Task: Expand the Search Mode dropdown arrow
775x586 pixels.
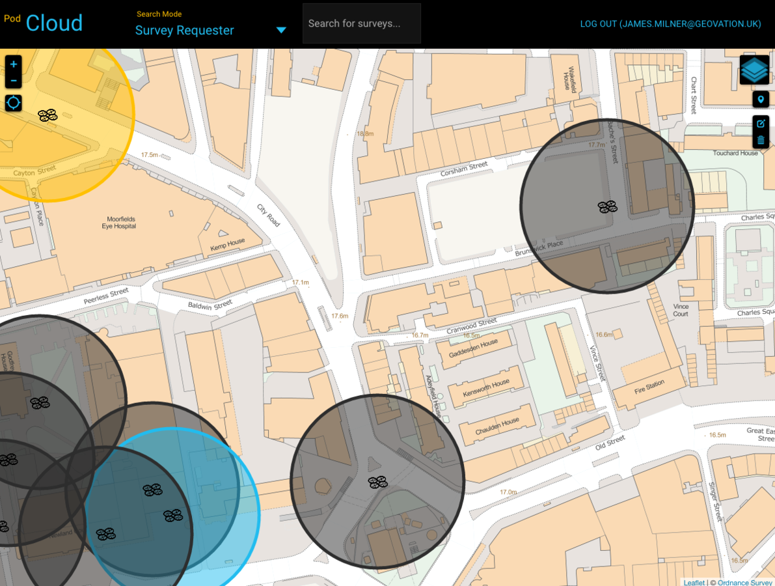Action: (281, 30)
